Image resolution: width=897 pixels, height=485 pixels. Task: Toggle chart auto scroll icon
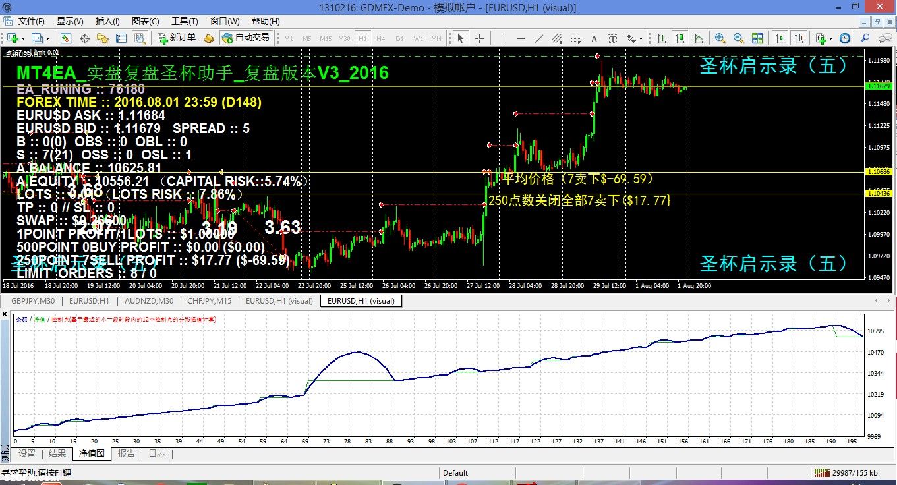pyautogui.click(x=780, y=38)
